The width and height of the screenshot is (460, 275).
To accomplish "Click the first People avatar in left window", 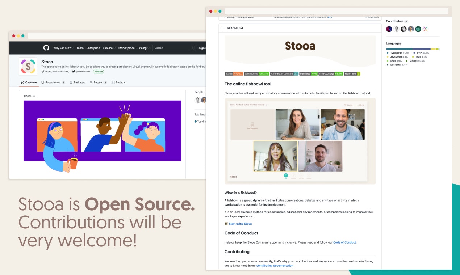I will 198,100.
